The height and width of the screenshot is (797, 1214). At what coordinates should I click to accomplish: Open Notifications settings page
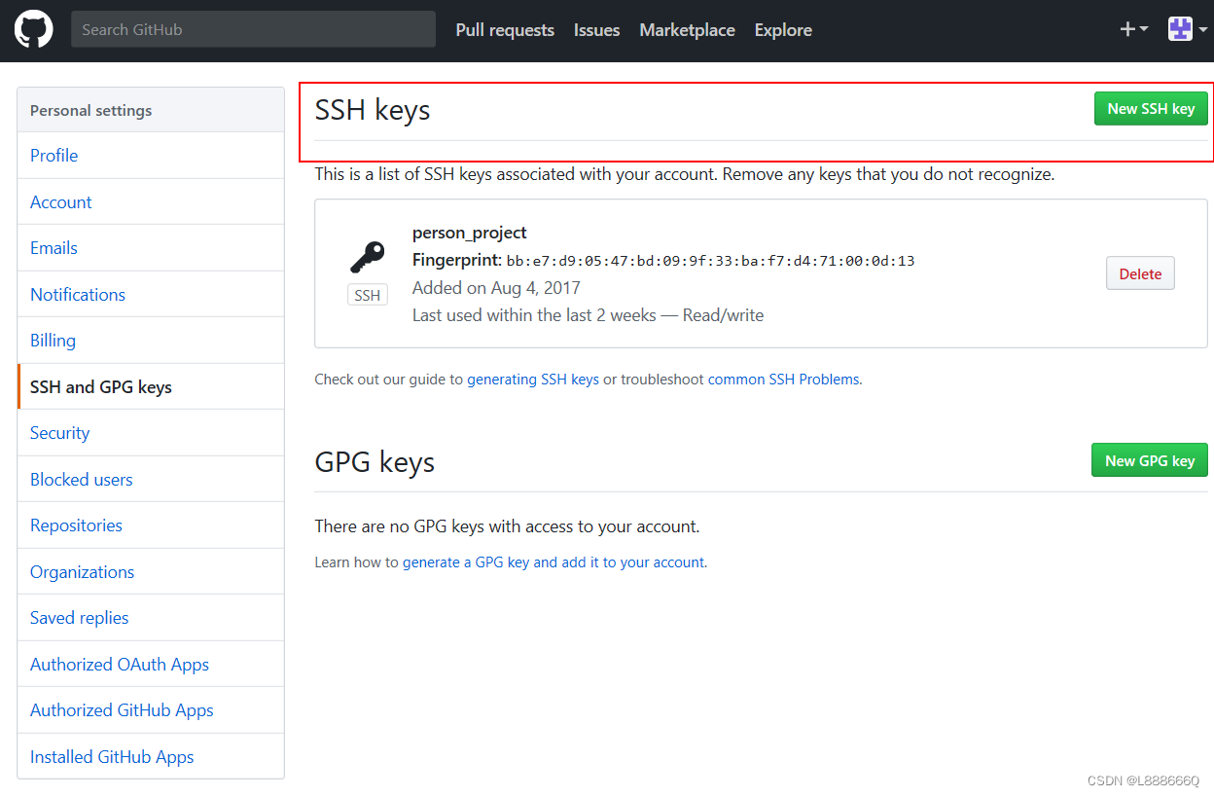point(151,295)
